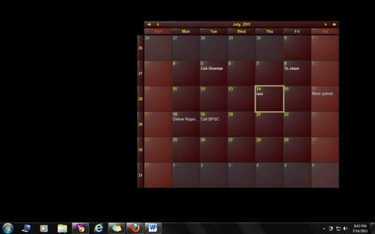Launch Firefox from taskbar
The width and height of the screenshot is (375, 234).
click(135, 228)
